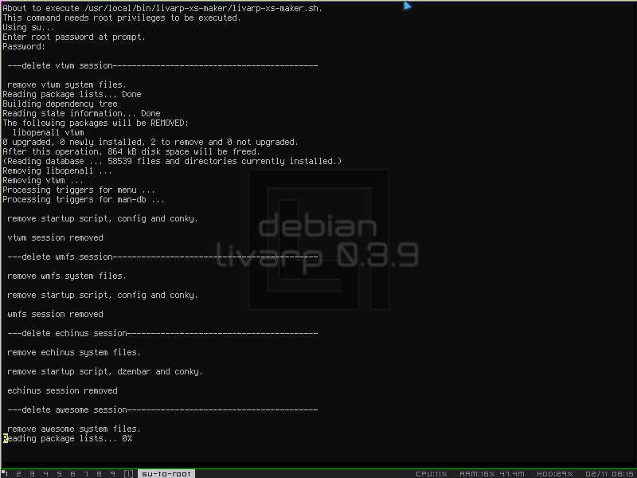Switch to workspace tag 6
This screenshot has width=637, height=478.
click(72, 473)
